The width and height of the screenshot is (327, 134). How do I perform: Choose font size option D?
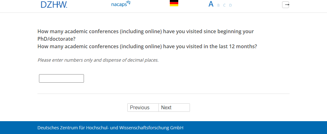230,5
